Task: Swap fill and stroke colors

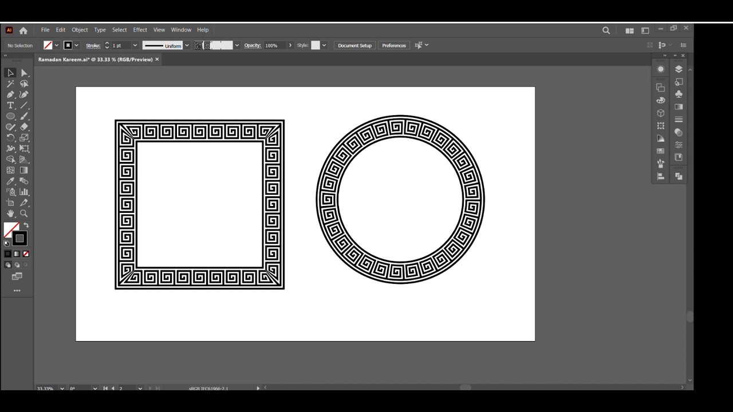Action: click(26, 225)
